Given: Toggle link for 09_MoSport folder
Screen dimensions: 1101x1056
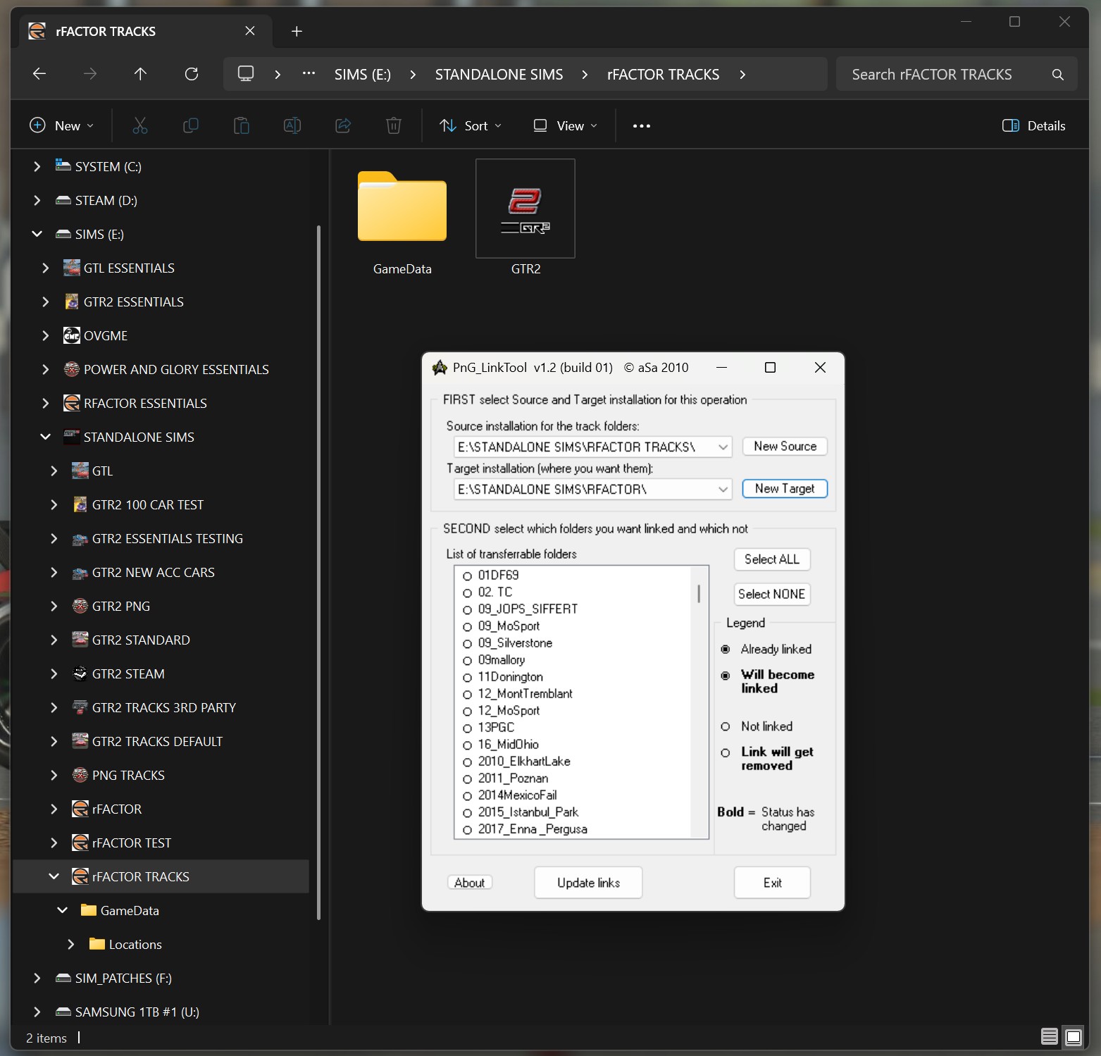Looking at the screenshot, I should click(x=467, y=626).
